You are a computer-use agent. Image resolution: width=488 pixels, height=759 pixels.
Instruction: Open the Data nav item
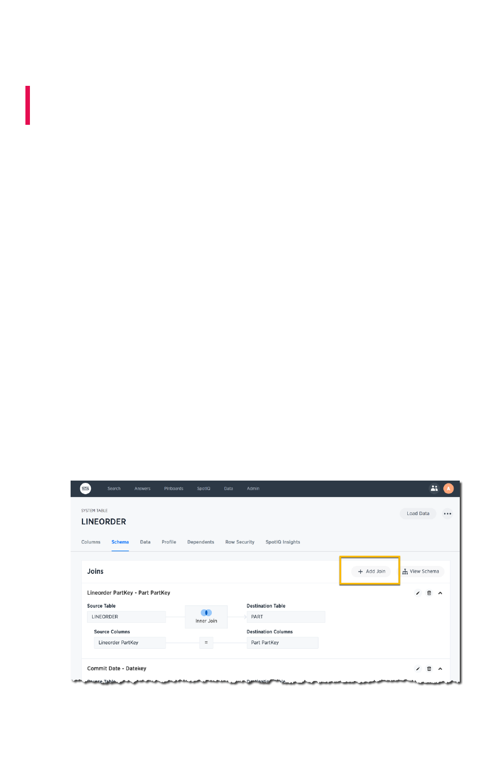point(228,488)
